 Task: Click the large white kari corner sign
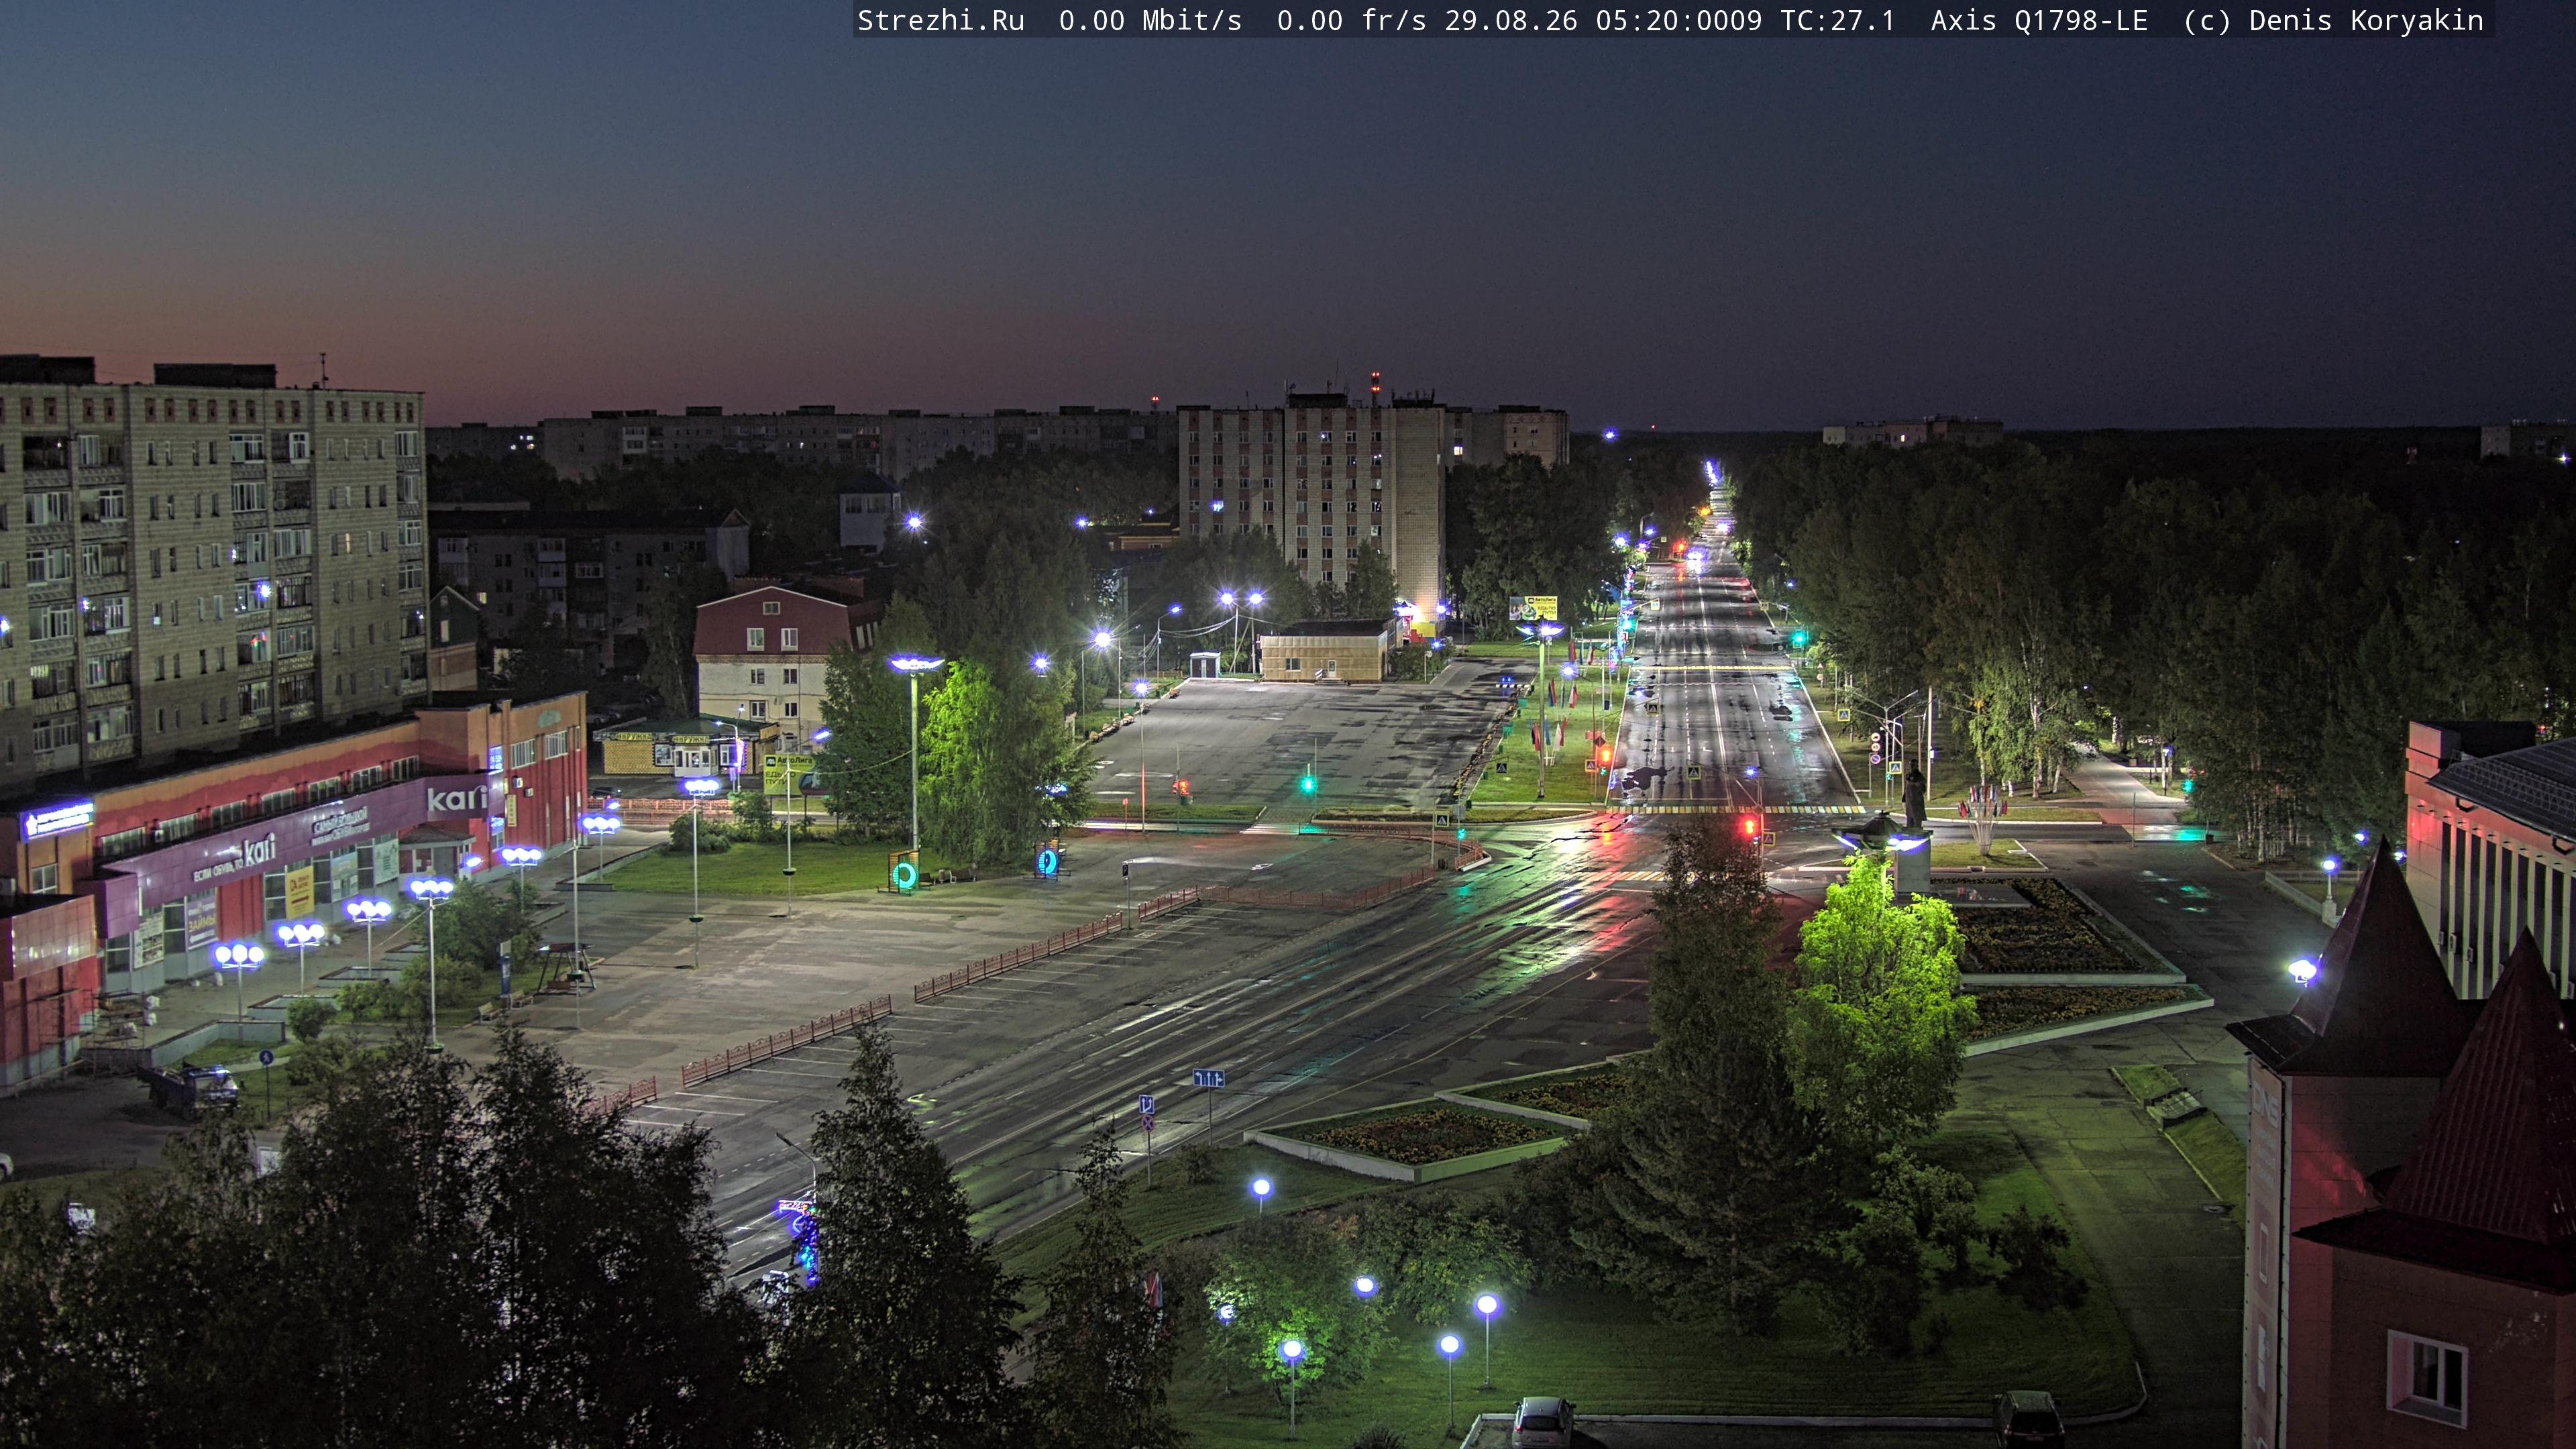pyautogui.click(x=456, y=799)
